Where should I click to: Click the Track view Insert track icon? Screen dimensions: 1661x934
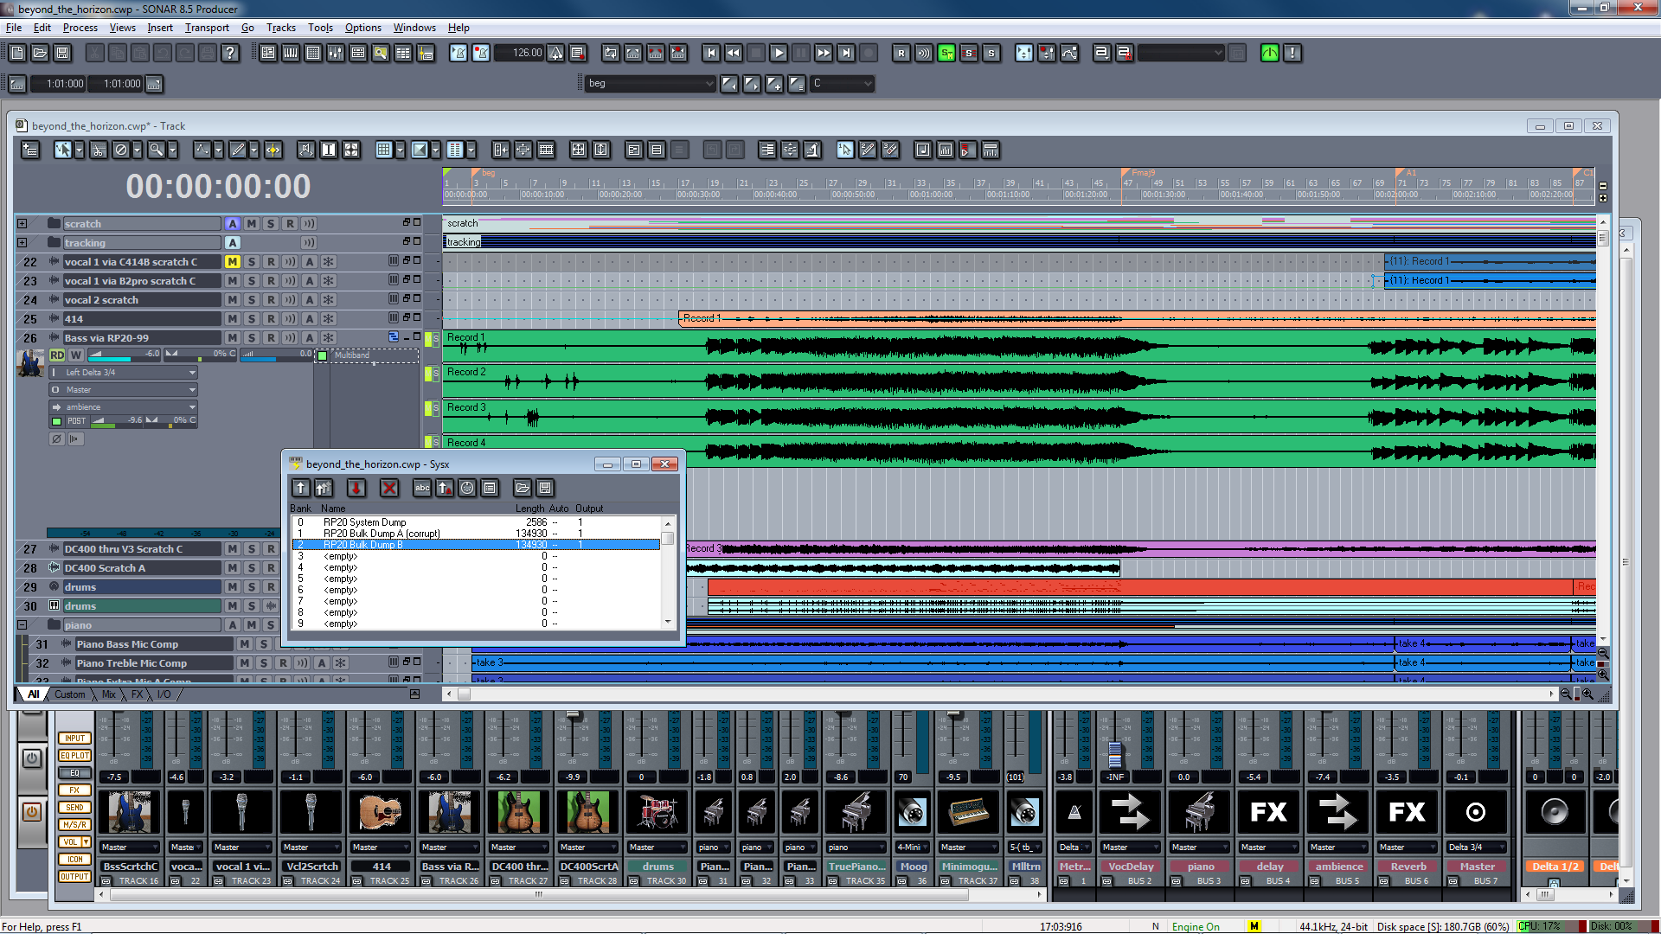click(30, 150)
